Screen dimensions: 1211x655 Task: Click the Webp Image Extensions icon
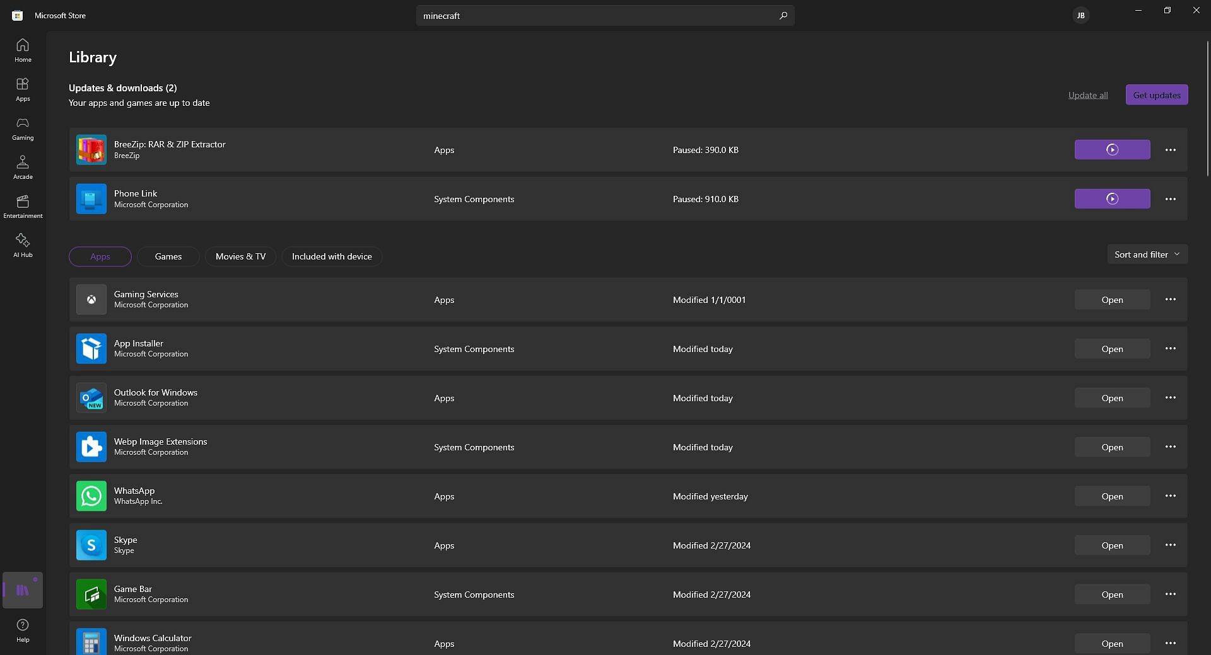coord(91,447)
